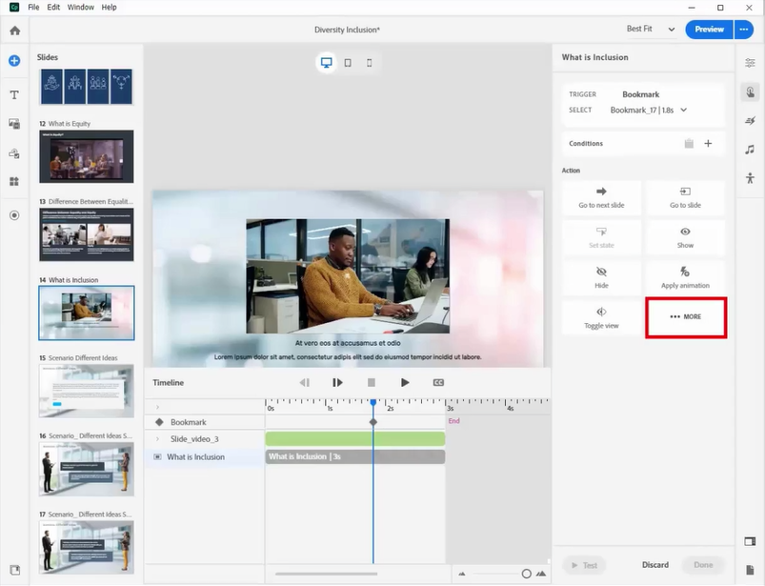
Task: Click the Record icon in left sidebar
Action: 14,215
